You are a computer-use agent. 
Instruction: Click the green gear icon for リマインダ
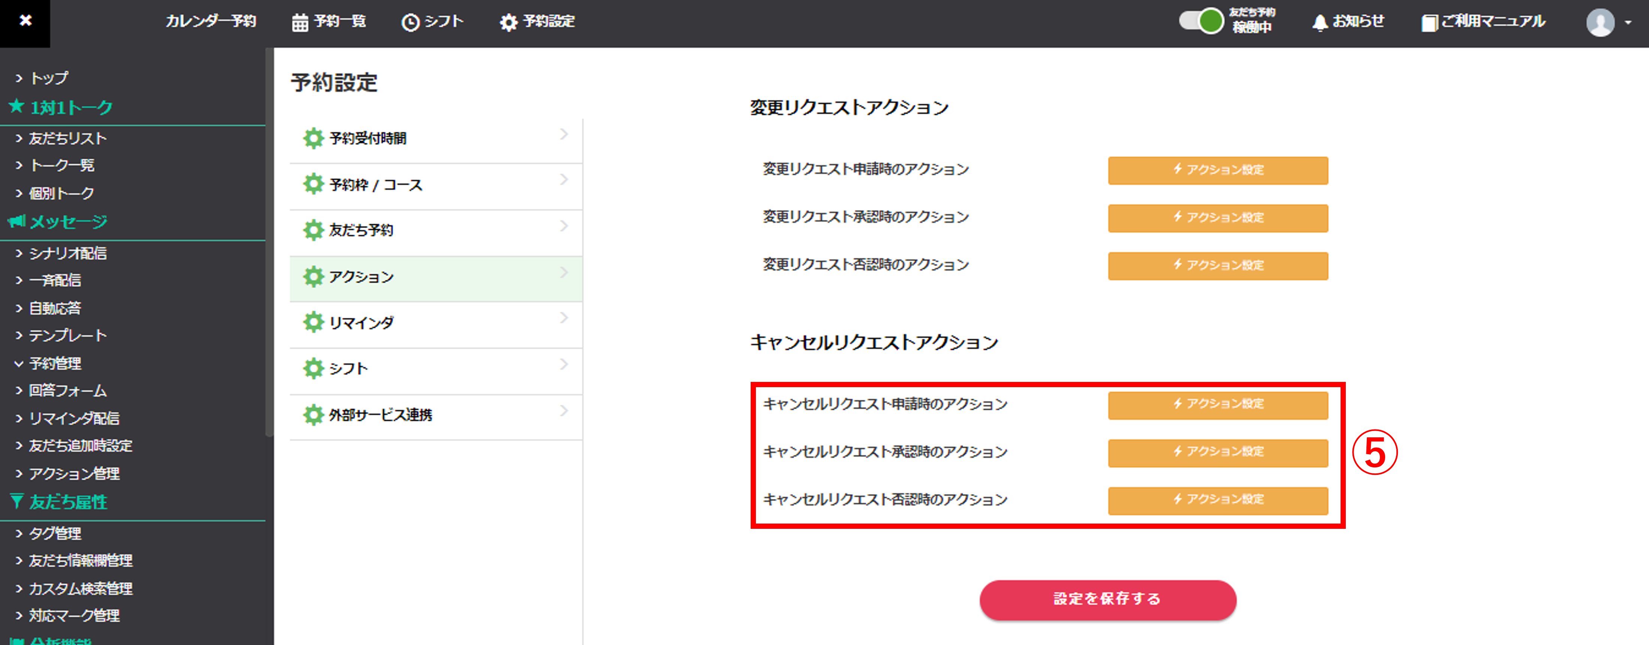(313, 322)
